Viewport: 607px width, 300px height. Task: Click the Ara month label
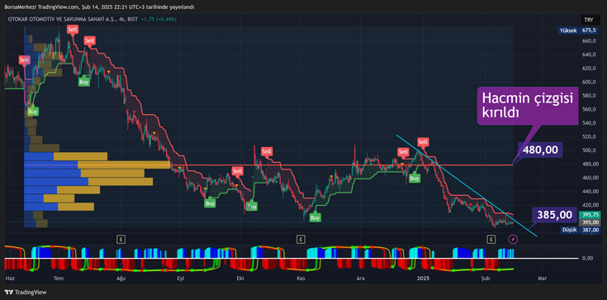coord(361,278)
